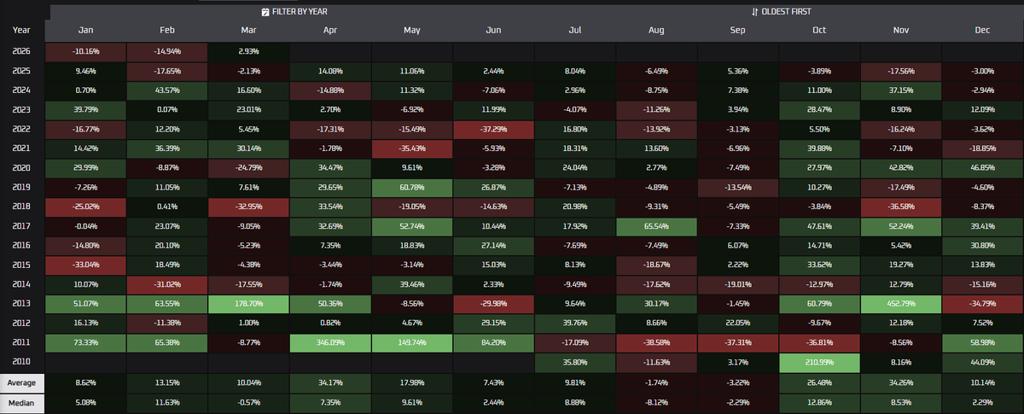Click the 43.57% cell for Feb 2024
1024x414 pixels.
[166, 90]
